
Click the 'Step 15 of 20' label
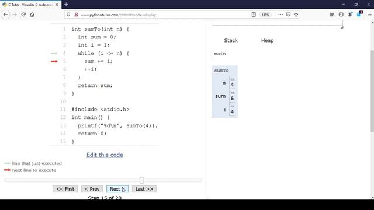pos(105,198)
